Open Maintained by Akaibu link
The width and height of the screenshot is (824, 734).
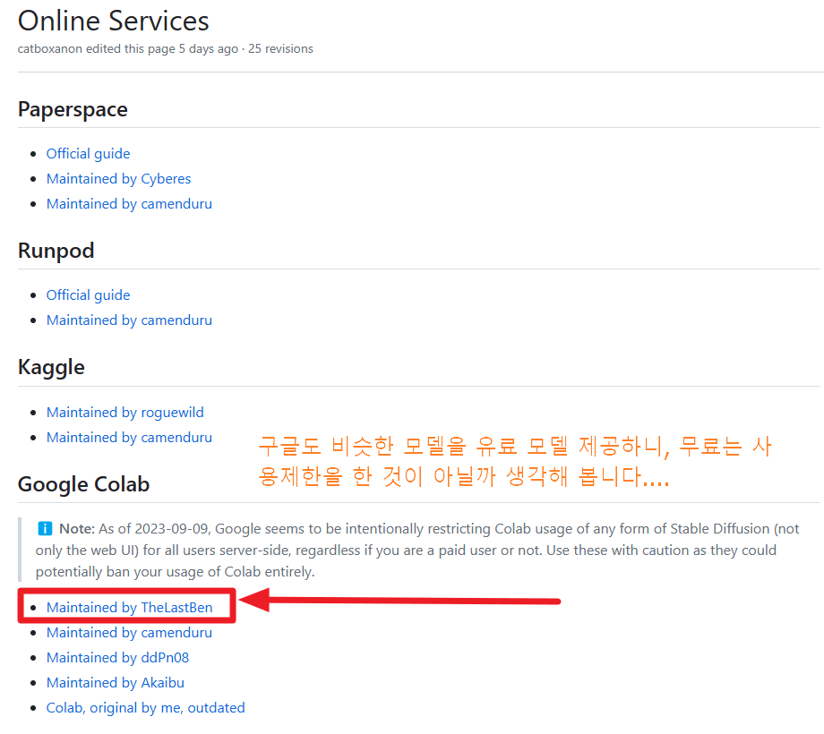(115, 683)
